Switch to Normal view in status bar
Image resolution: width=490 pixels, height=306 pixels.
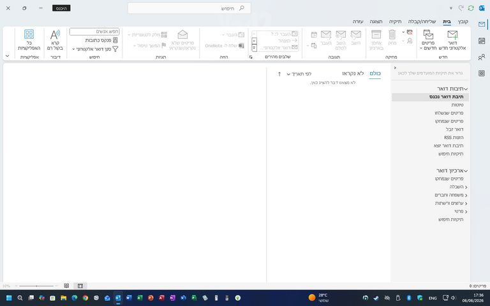point(80,286)
